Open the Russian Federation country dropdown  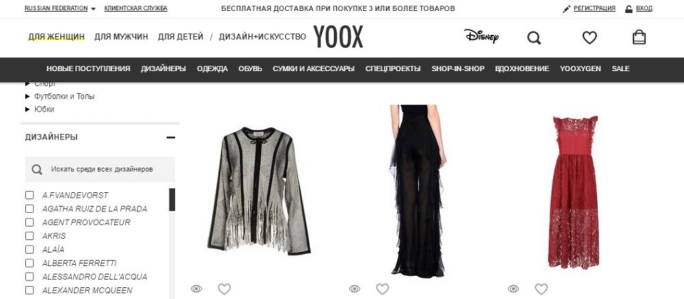(60, 8)
